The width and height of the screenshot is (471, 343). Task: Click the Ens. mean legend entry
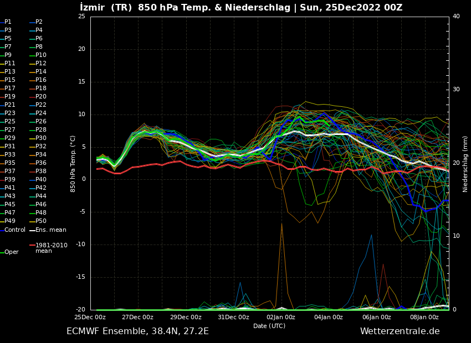click(x=48, y=230)
